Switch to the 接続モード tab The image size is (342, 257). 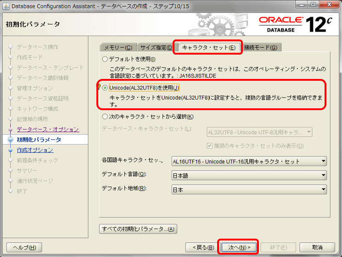[x=261, y=48]
